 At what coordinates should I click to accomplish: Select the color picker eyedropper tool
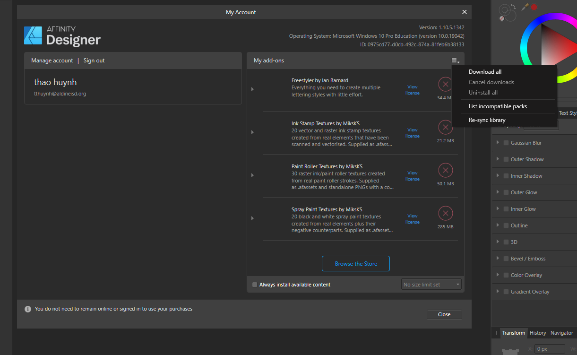click(x=526, y=7)
